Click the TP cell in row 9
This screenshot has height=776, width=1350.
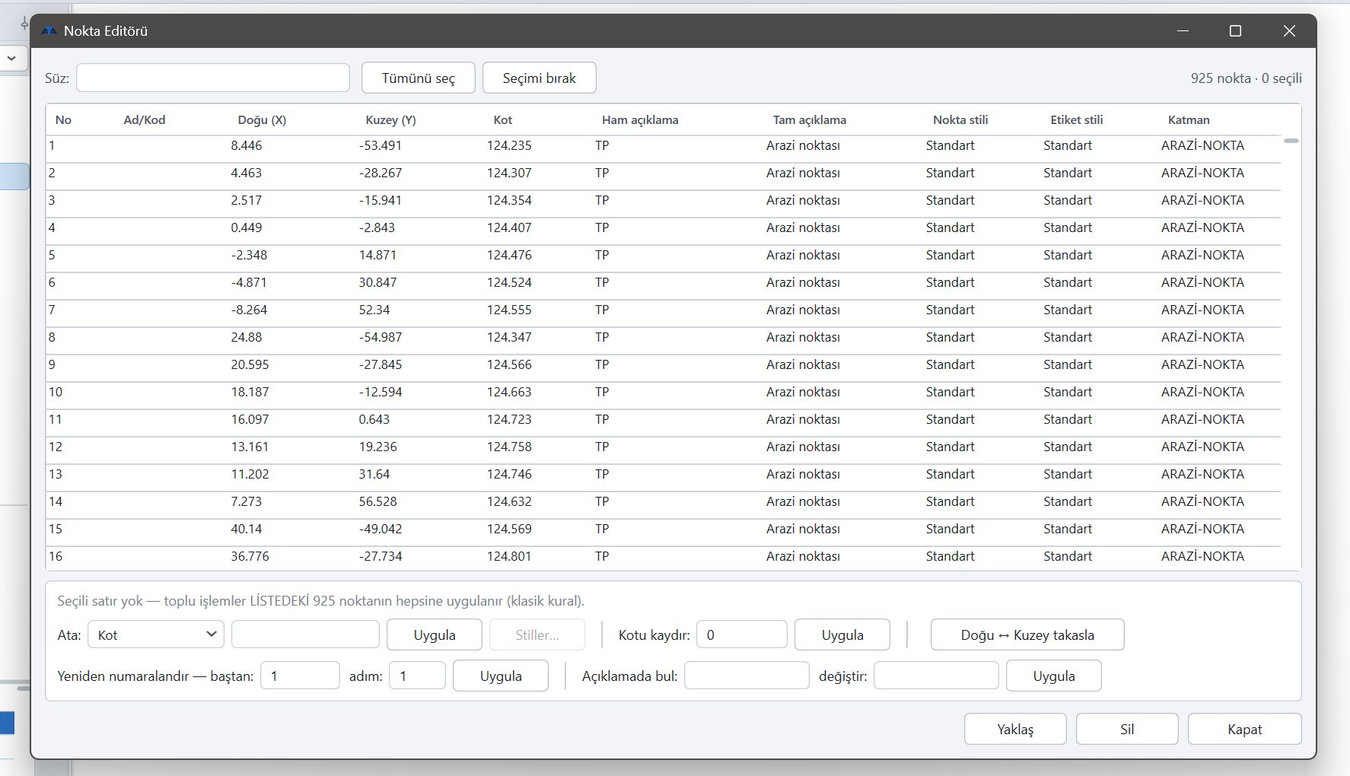click(602, 364)
